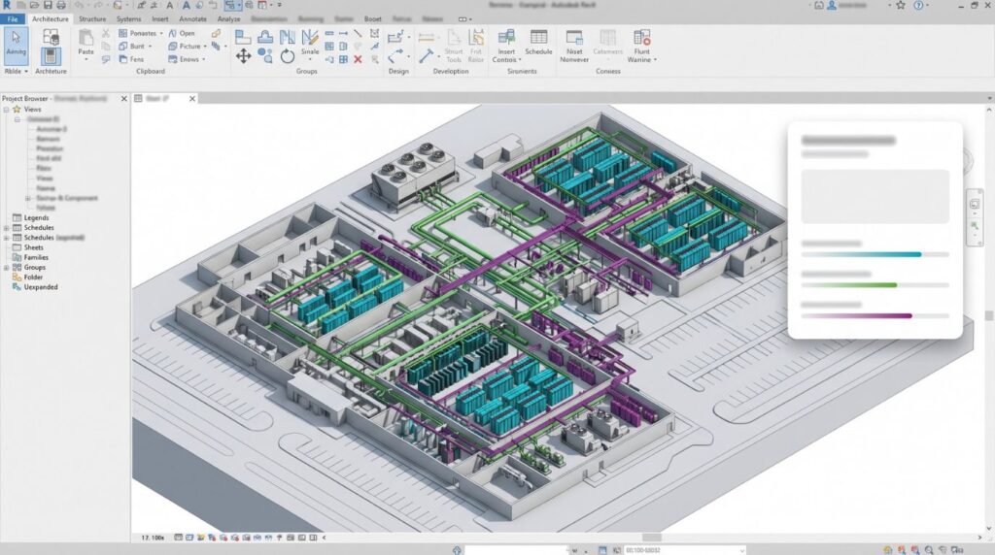Select Sheets in Project Browser
This screenshot has height=555, width=995.
pyautogui.click(x=34, y=247)
